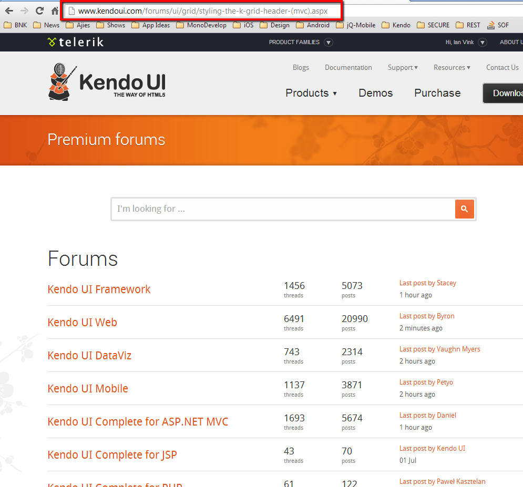Image resolution: width=523 pixels, height=487 pixels.
Task: Click the "20990" posts count
Action: coord(355,319)
